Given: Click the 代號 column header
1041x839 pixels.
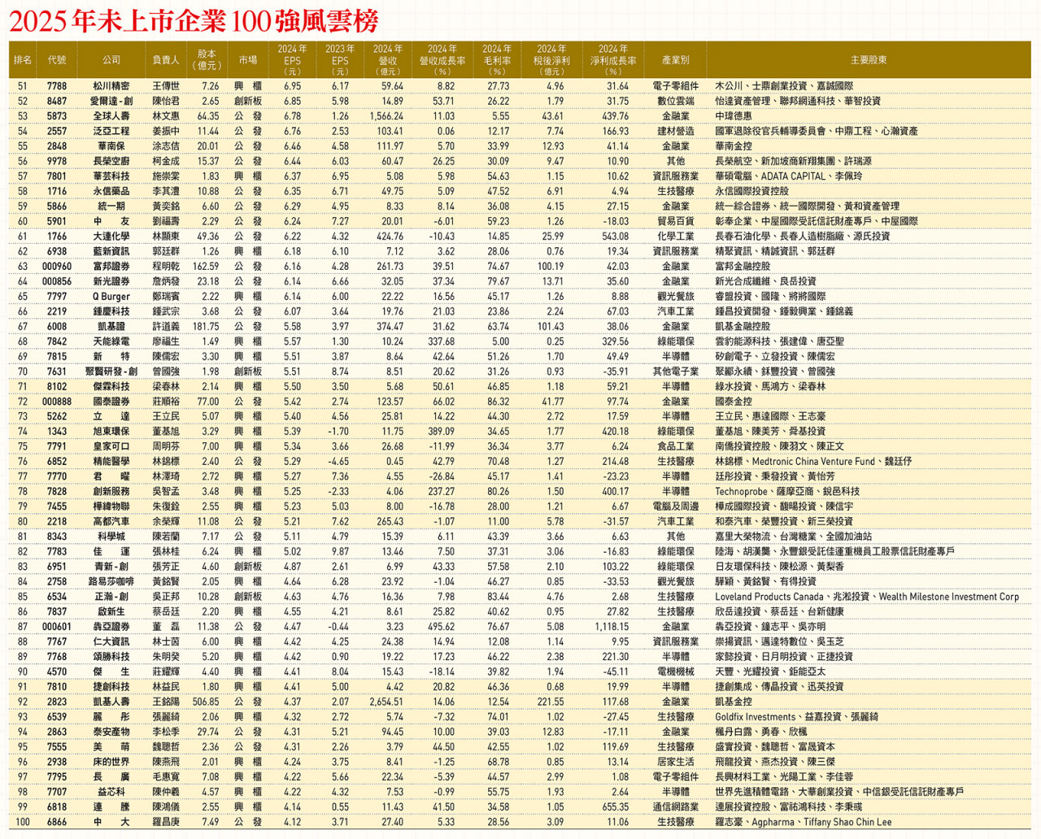Looking at the screenshot, I should pyautogui.click(x=57, y=60).
